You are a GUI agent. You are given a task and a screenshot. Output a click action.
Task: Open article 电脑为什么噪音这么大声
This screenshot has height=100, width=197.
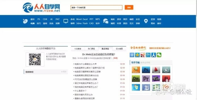pos(86,64)
